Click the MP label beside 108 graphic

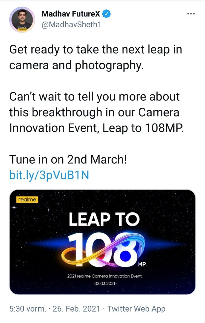(x=142, y=264)
